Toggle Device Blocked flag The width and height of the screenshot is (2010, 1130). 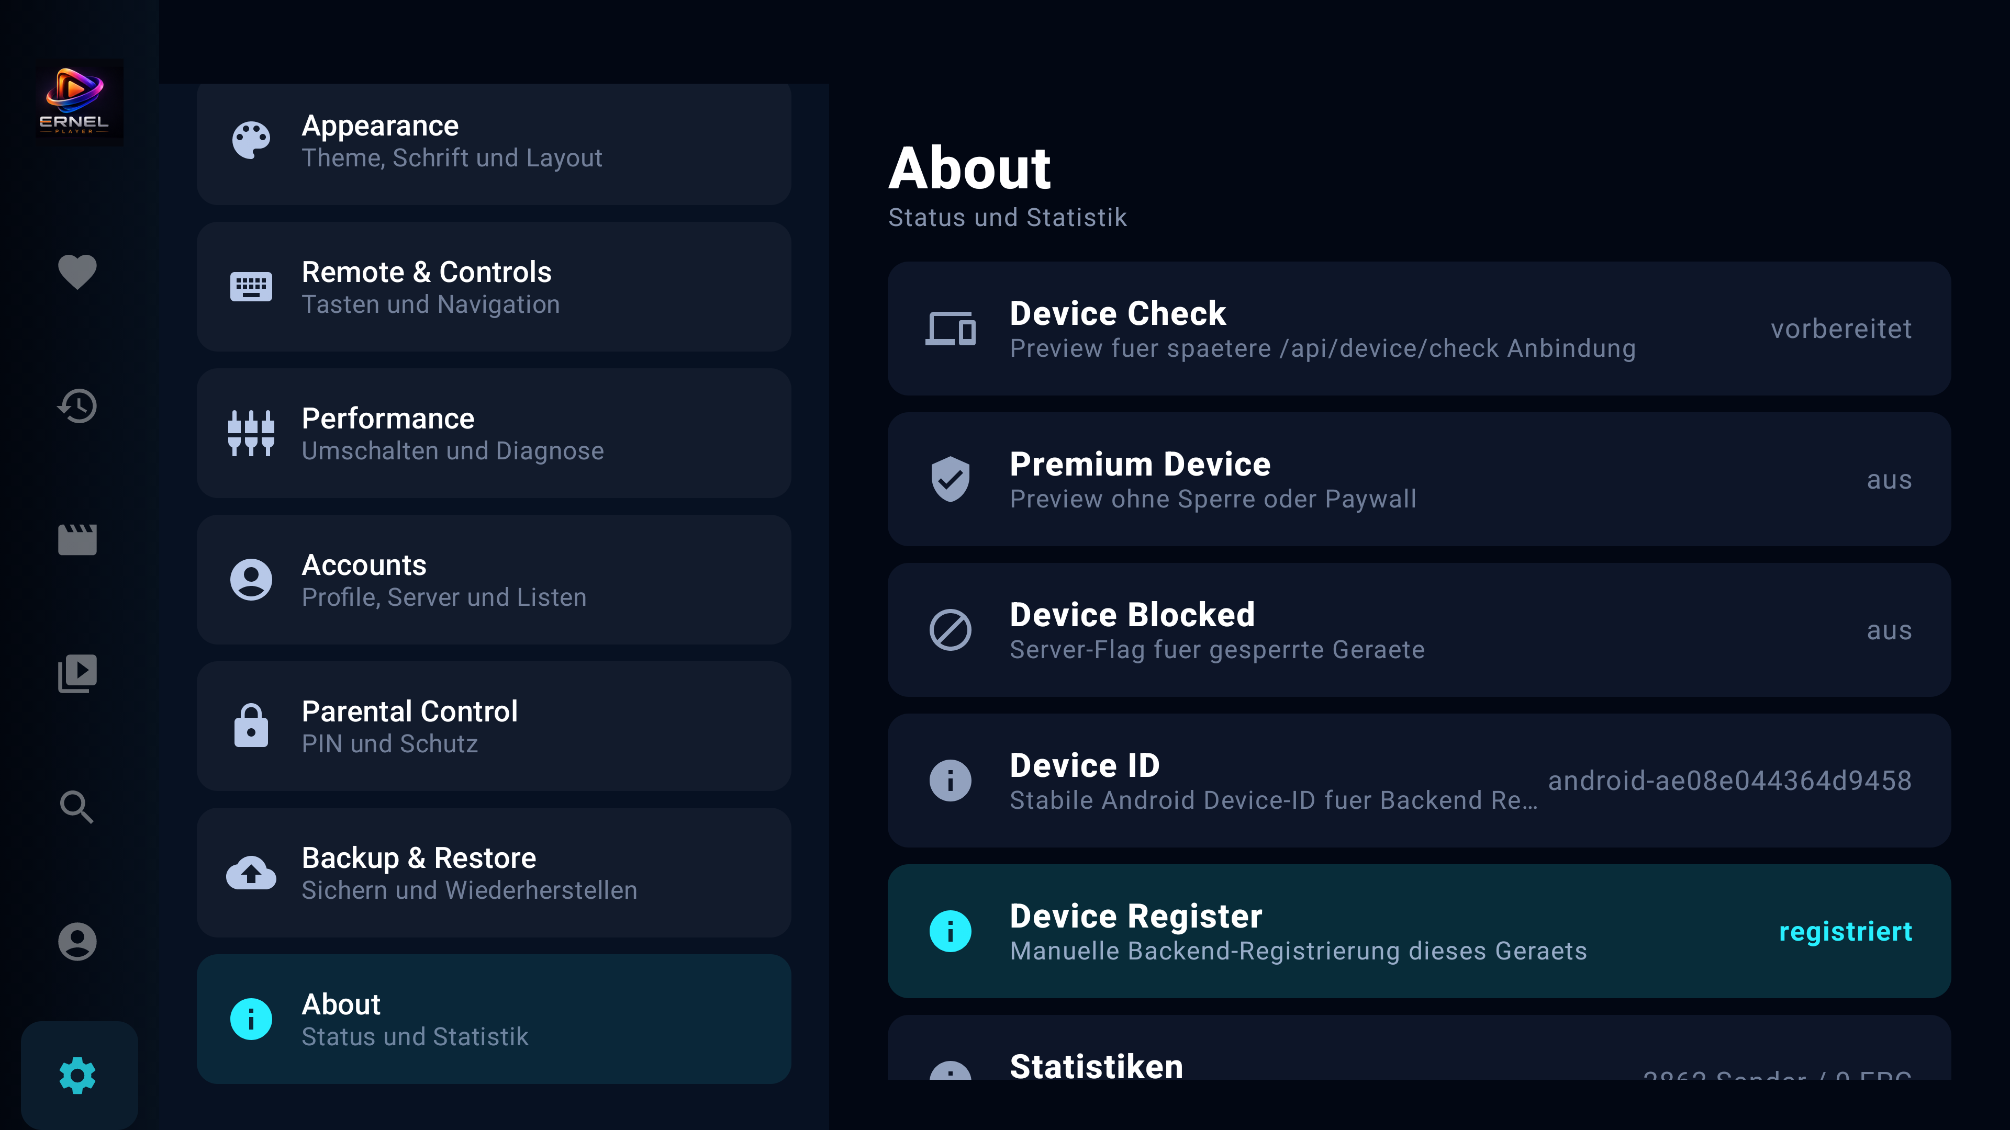pyautogui.click(x=1419, y=630)
